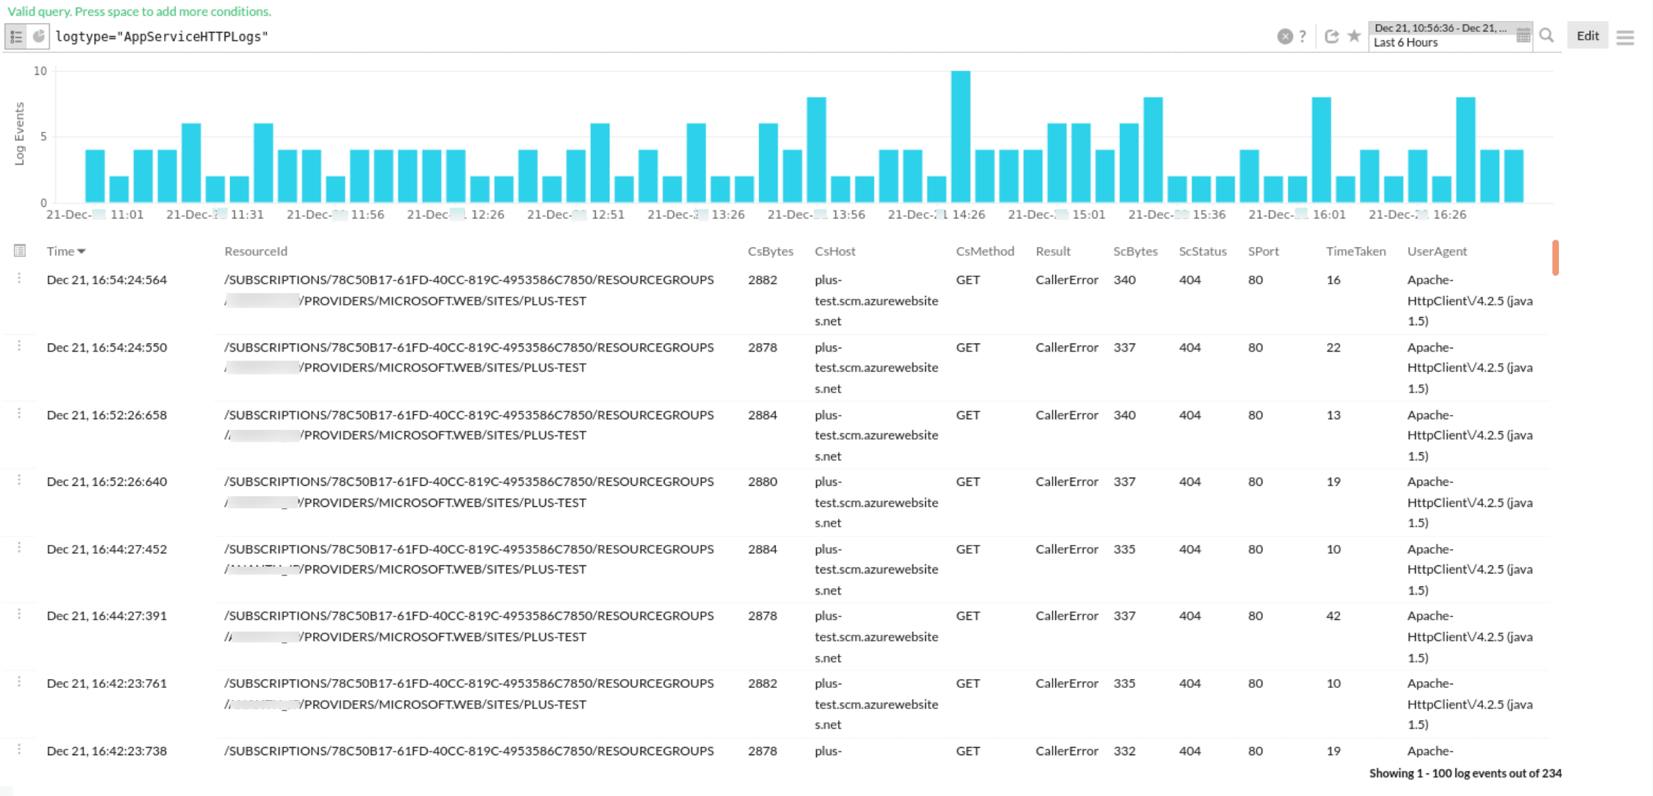Screen dimensions: 1653x796
Task: Click the TimeTaken column header
Action: pos(1355,251)
